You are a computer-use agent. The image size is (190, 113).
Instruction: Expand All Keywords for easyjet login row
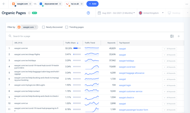tap(169, 85)
